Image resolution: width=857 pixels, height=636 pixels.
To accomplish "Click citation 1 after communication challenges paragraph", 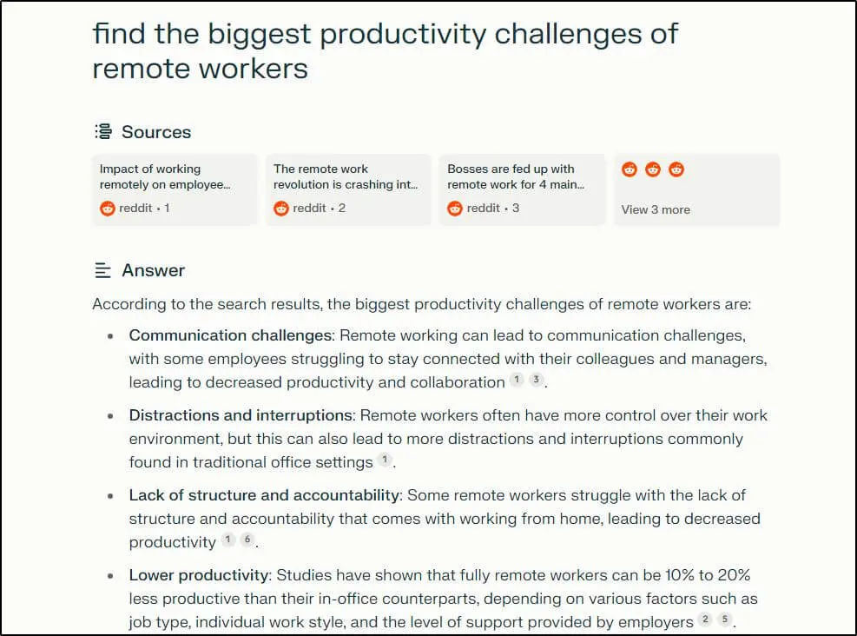I will [x=517, y=380].
